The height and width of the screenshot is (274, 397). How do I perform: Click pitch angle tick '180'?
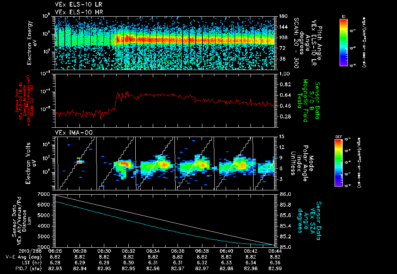[283, 16]
